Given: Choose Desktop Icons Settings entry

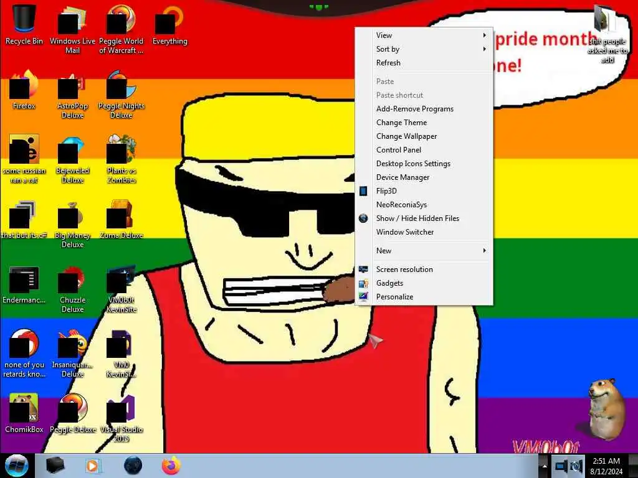Looking at the screenshot, I should 424,164.
